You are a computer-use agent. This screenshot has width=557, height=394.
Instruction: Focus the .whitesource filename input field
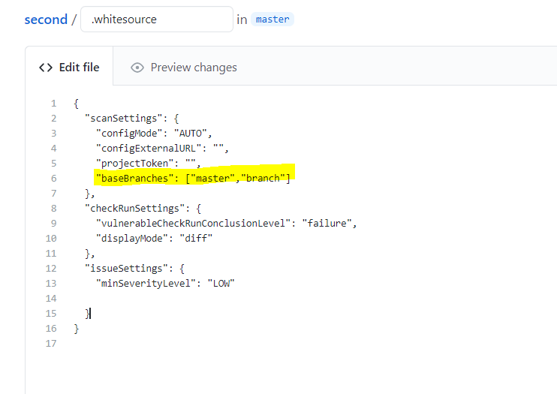156,20
